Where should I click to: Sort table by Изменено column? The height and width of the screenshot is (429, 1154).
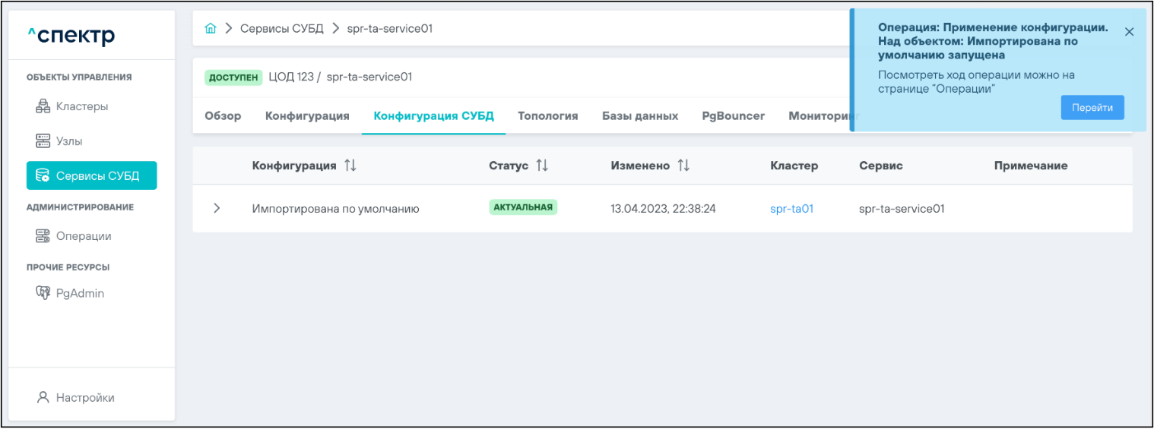[x=683, y=166]
